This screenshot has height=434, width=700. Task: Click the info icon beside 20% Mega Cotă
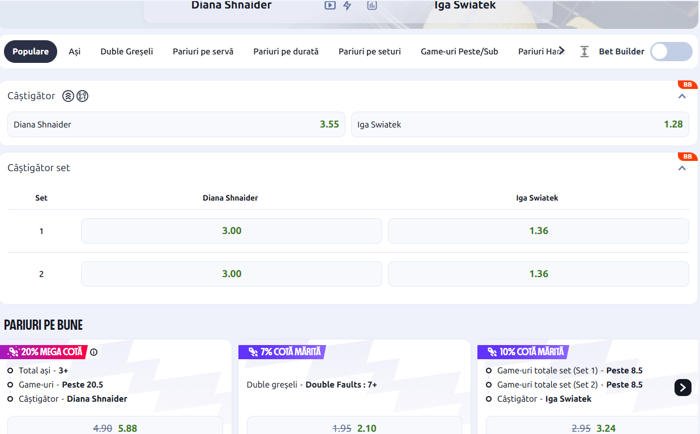click(94, 352)
